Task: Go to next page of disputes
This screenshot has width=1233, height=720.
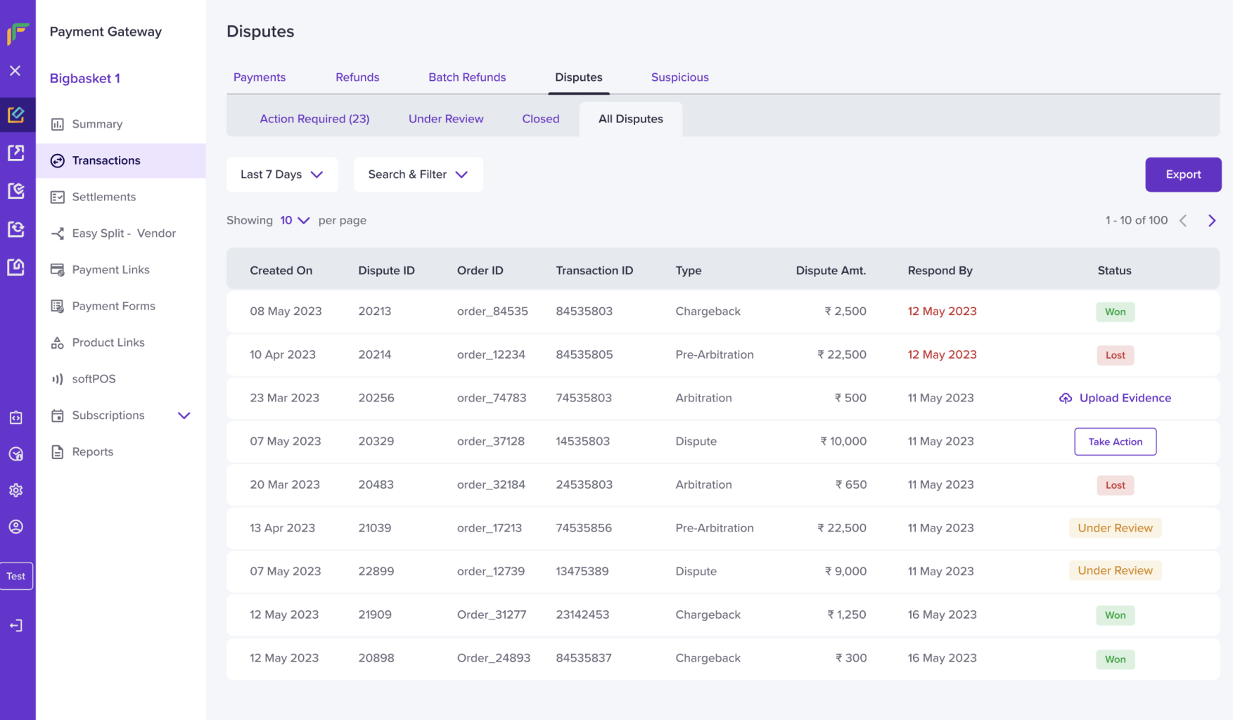Action: (x=1211, y=221)
